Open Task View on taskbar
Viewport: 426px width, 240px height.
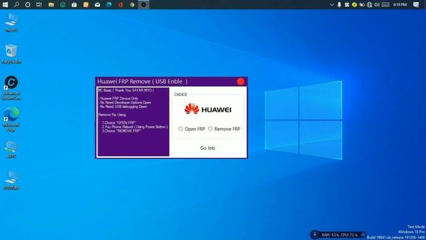pos(39,5)
